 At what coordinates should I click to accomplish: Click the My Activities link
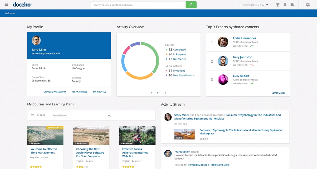tap(79, 92)
